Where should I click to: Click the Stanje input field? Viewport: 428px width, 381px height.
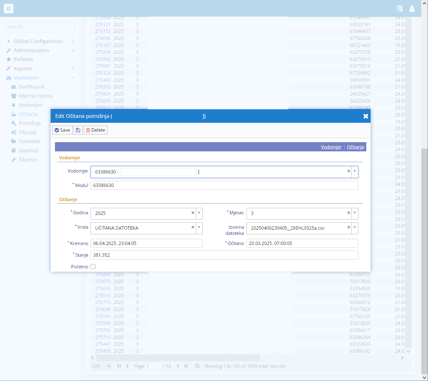224,255
